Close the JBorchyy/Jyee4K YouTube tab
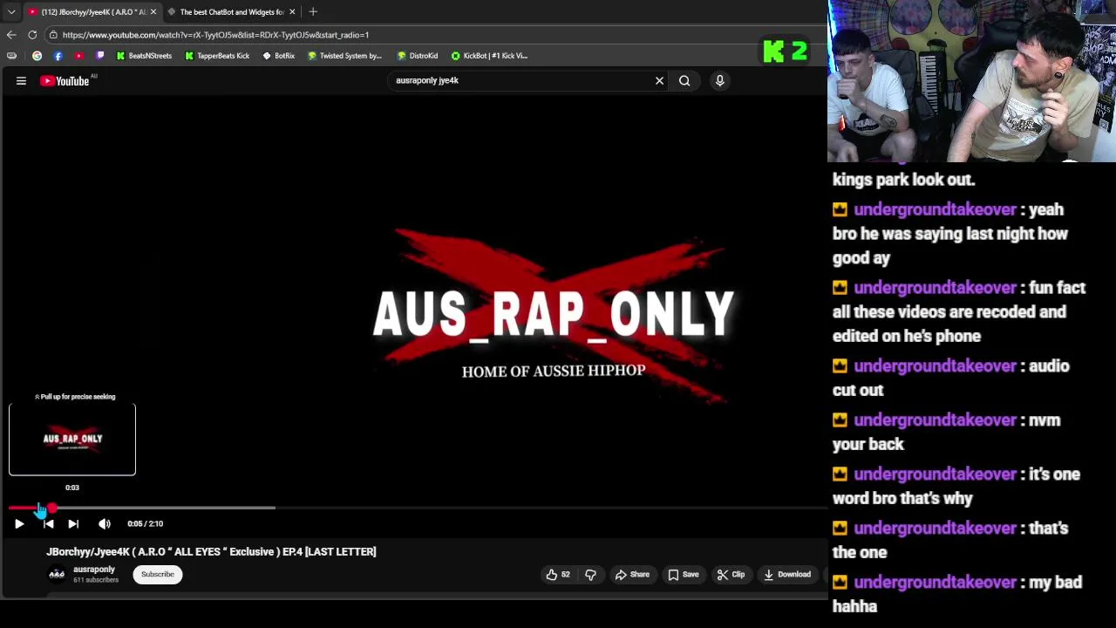The image size is (1116, 628). (153, 11)
